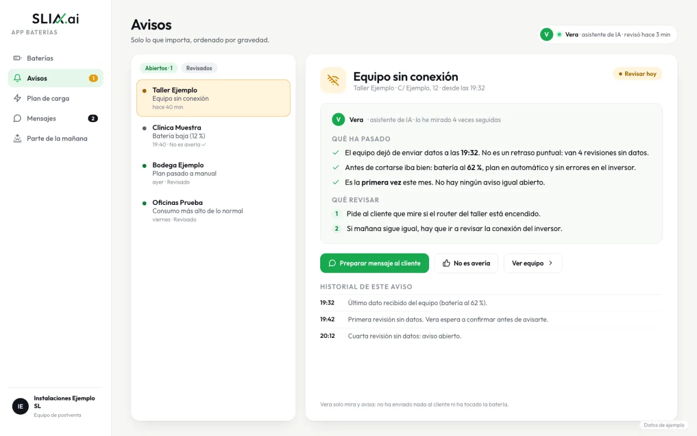697x436 pixels.
Task: Click the chevron arrow on Ver equipo
Action: [551, 263]
